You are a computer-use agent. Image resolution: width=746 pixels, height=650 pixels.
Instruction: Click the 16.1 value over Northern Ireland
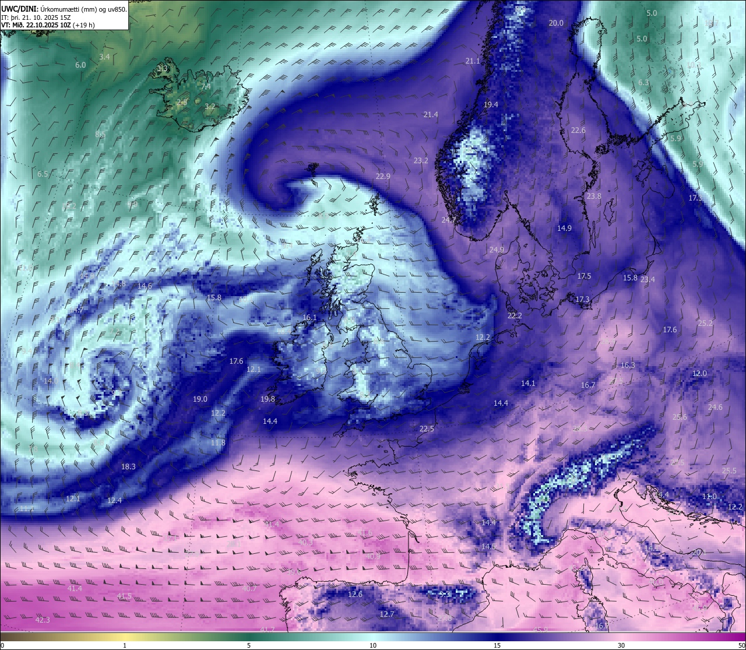click(309, 318)
